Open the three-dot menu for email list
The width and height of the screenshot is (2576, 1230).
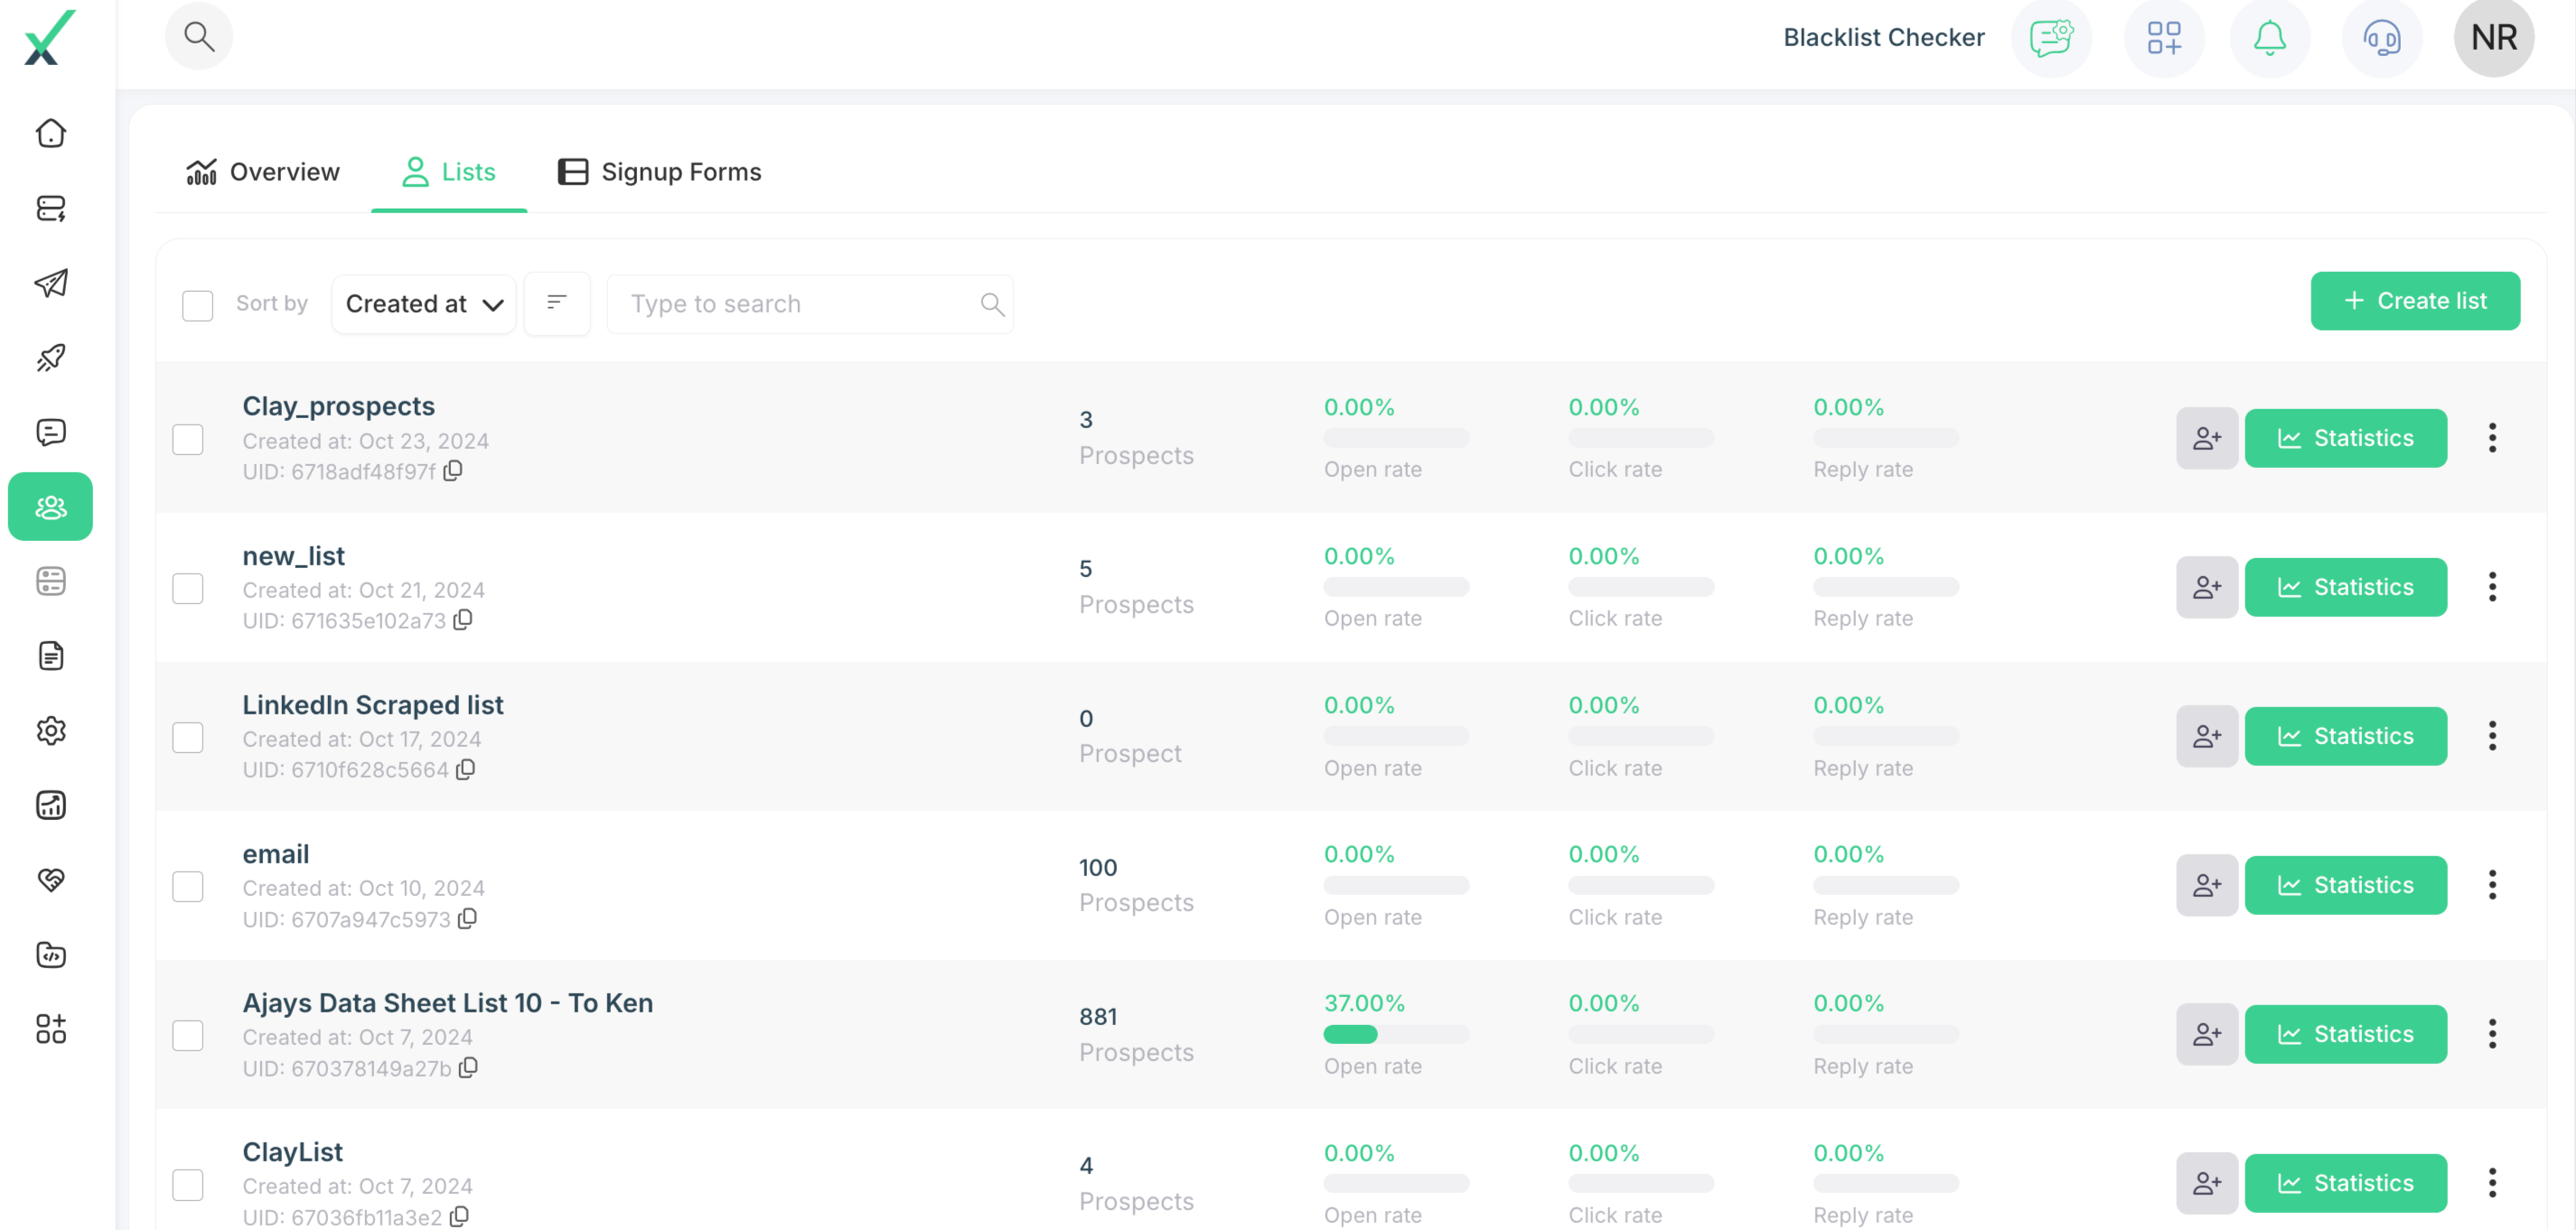2491,885
